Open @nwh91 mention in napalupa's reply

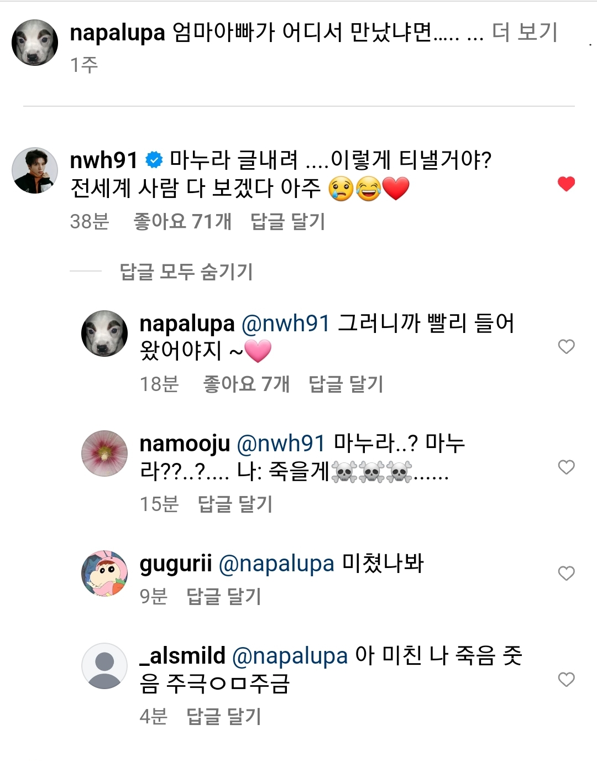tap(286, 324)
